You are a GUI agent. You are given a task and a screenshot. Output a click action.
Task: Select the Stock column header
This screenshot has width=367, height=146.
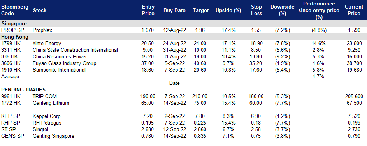point(40,10)
